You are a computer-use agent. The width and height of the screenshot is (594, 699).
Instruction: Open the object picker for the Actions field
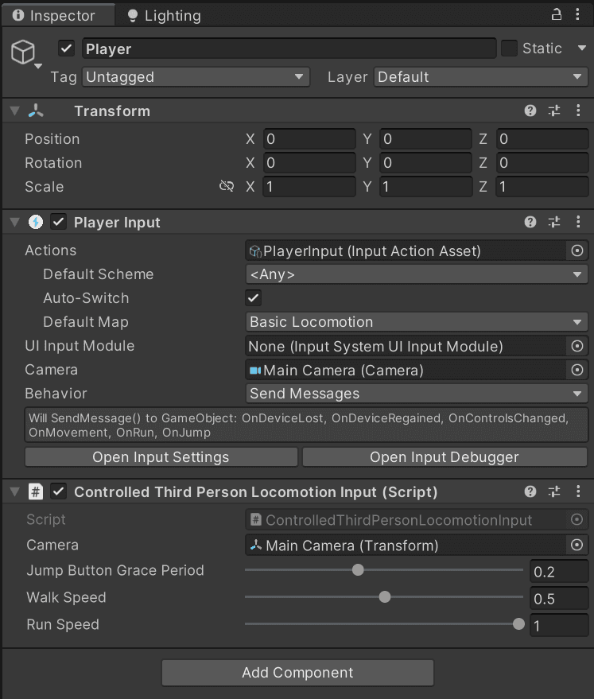pyautogui.click(x=578, y=250)
